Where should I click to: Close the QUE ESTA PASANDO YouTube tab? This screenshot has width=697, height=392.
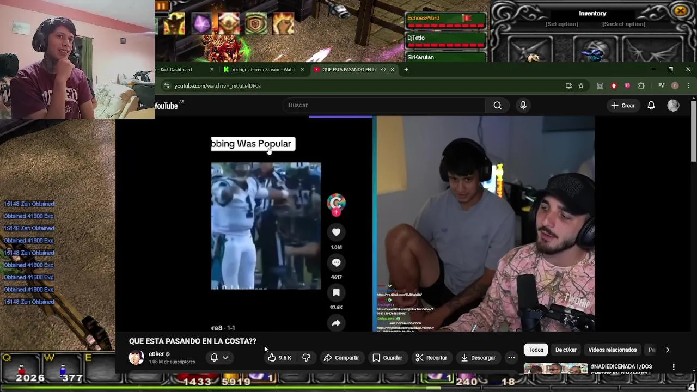pos(392,70)
